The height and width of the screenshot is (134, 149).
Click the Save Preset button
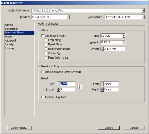click(19, 128)
